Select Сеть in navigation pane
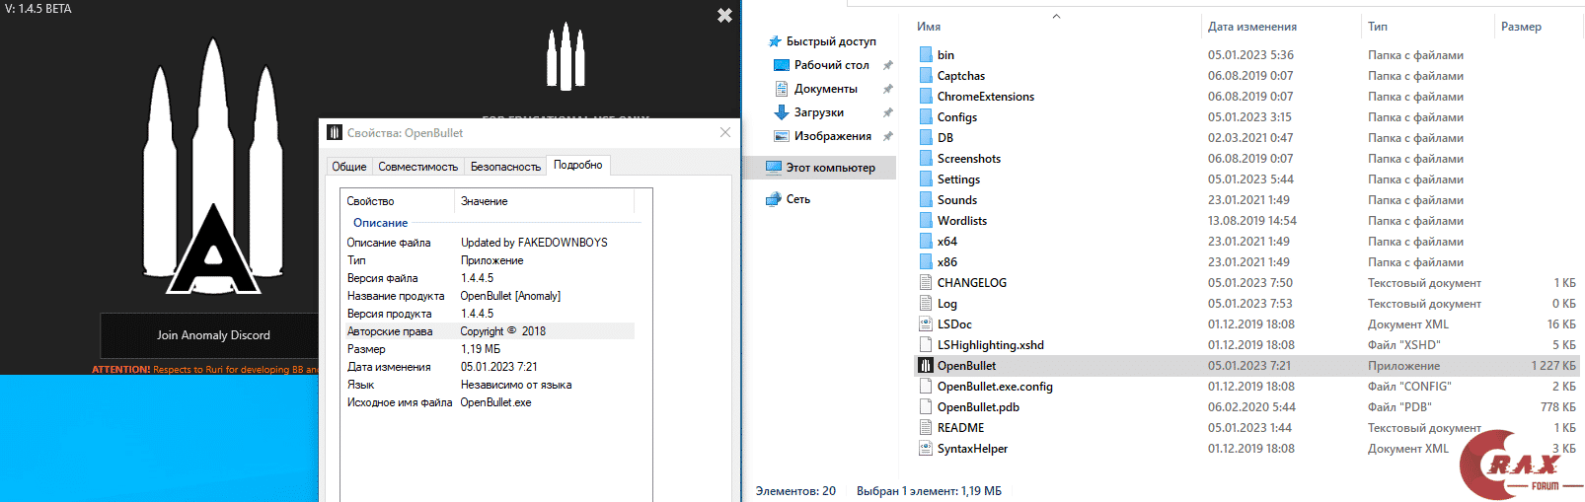The width and height of the screenshot is (1585, 502). point(798,199)
